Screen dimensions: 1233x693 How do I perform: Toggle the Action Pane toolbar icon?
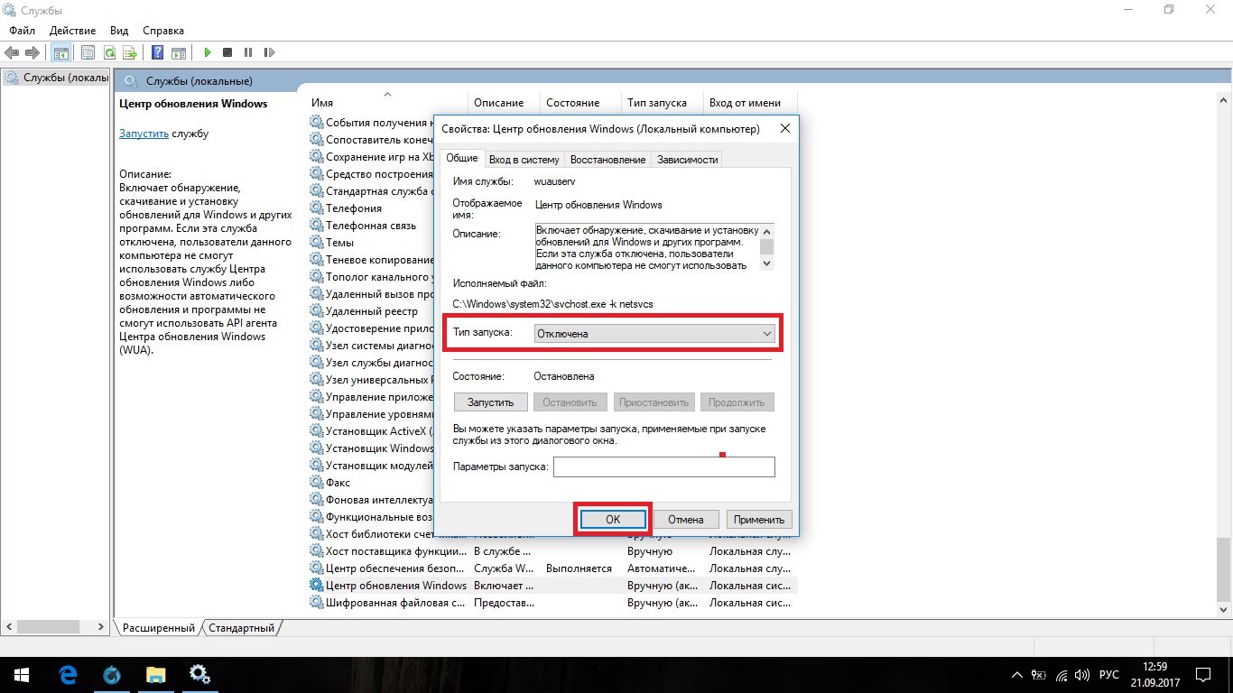pos(179,52)
